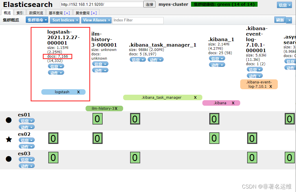Select es02 shard 0 of .kibana_1
The height and width of the screenshot is (192, 296).
pyautogui.click(x=214, y=138)
